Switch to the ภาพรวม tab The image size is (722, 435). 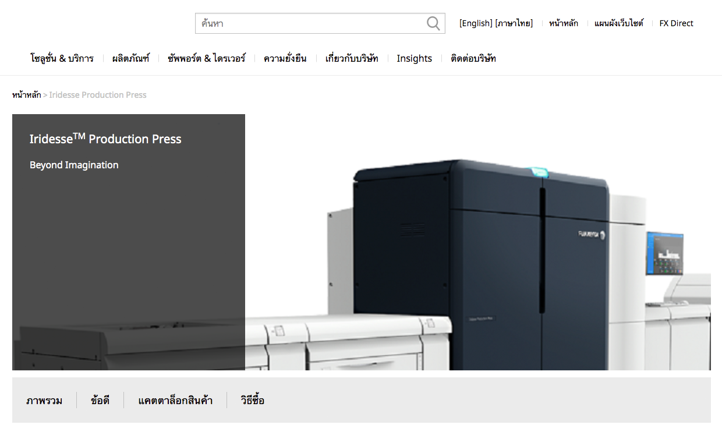44,401
